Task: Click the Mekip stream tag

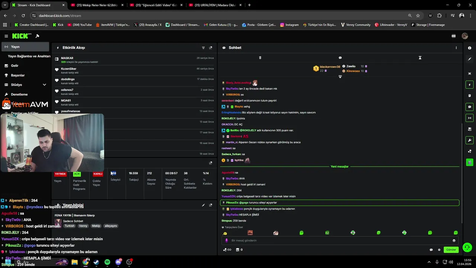Action: [x=96, y=226]
